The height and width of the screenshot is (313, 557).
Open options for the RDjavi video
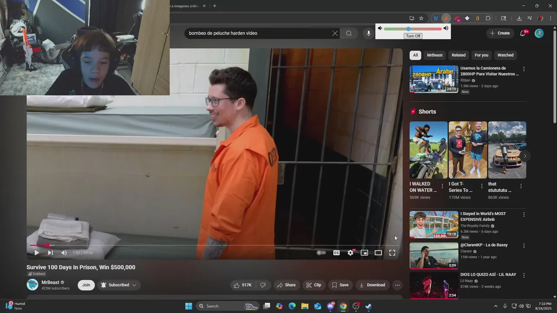click(x=524, y=69)
